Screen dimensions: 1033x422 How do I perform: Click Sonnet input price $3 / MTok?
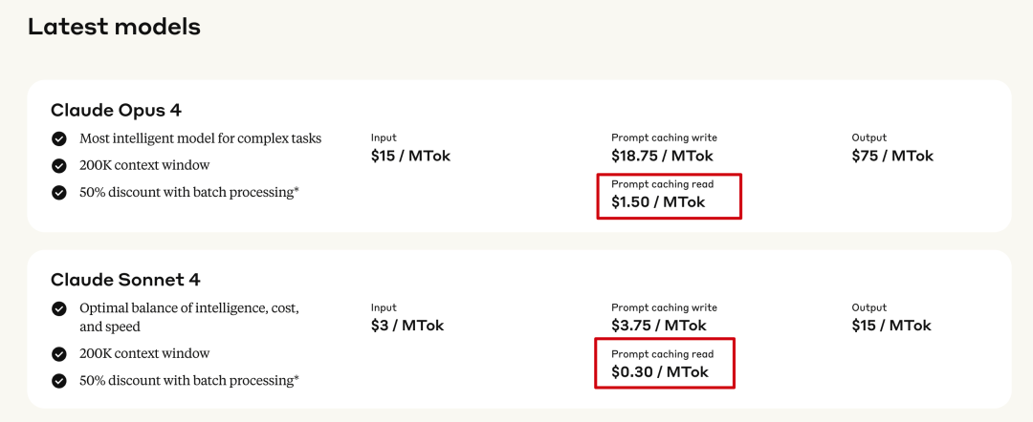[407, 326]
